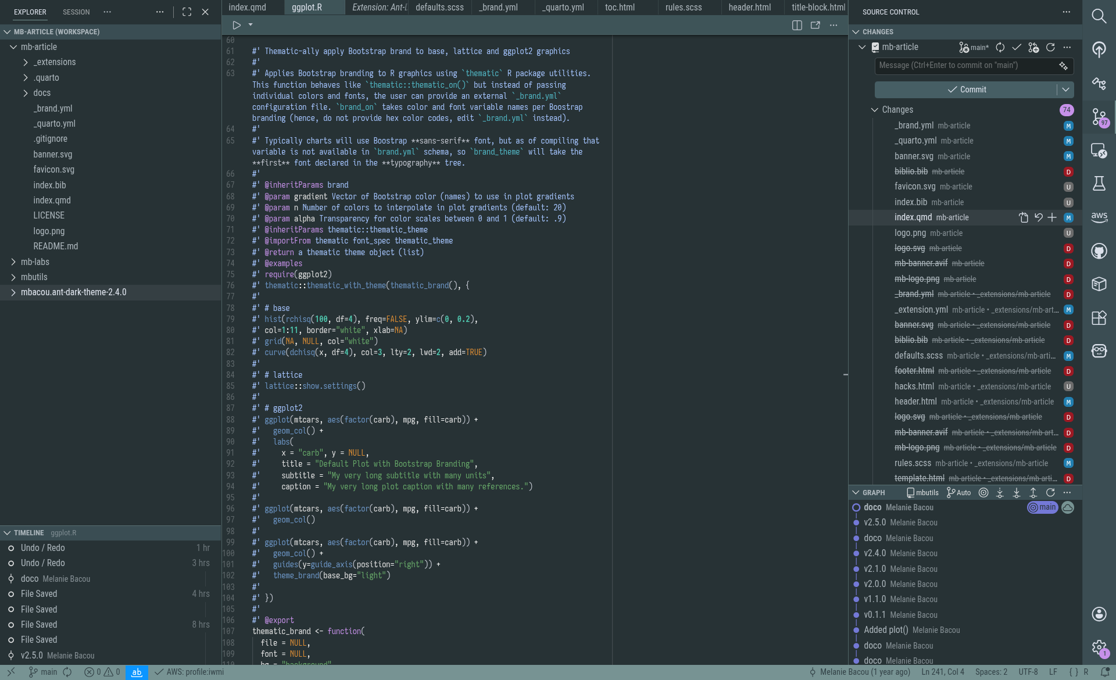The height and width of the screenshot is (680, 1116).
Task: Expand the mbutils folder
Action: (13, 277)
